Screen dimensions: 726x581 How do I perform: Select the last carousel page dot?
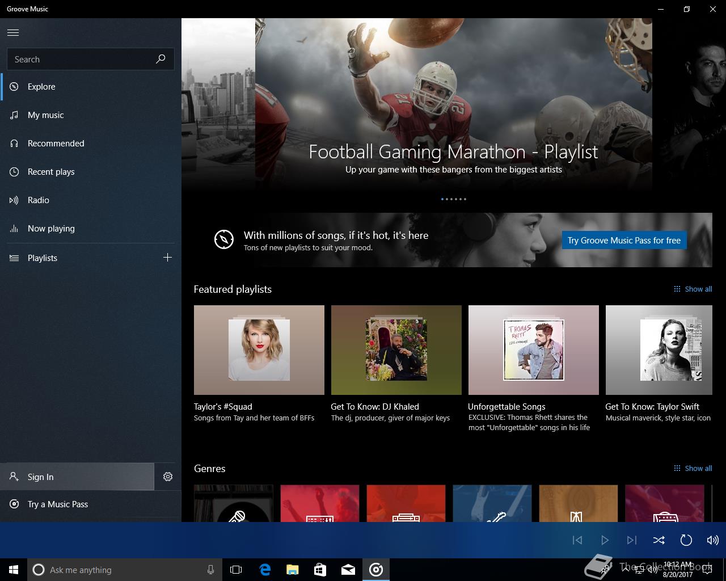tap(465, 199)
